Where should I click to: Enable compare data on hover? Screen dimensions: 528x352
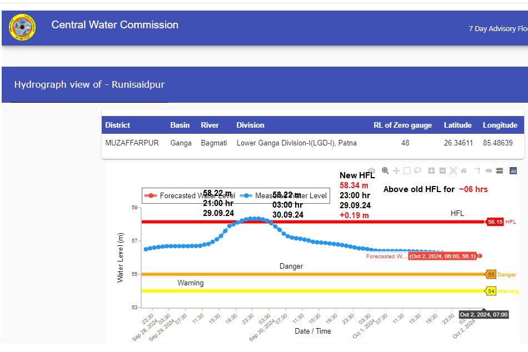(x=499, y=171)
